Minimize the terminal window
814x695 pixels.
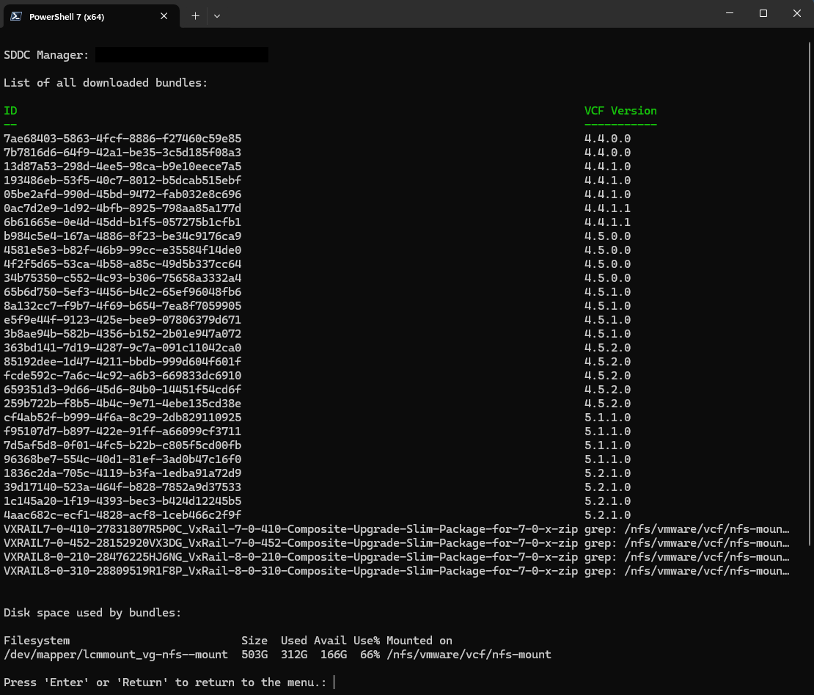pyautogui.click(x=730, y=13)
